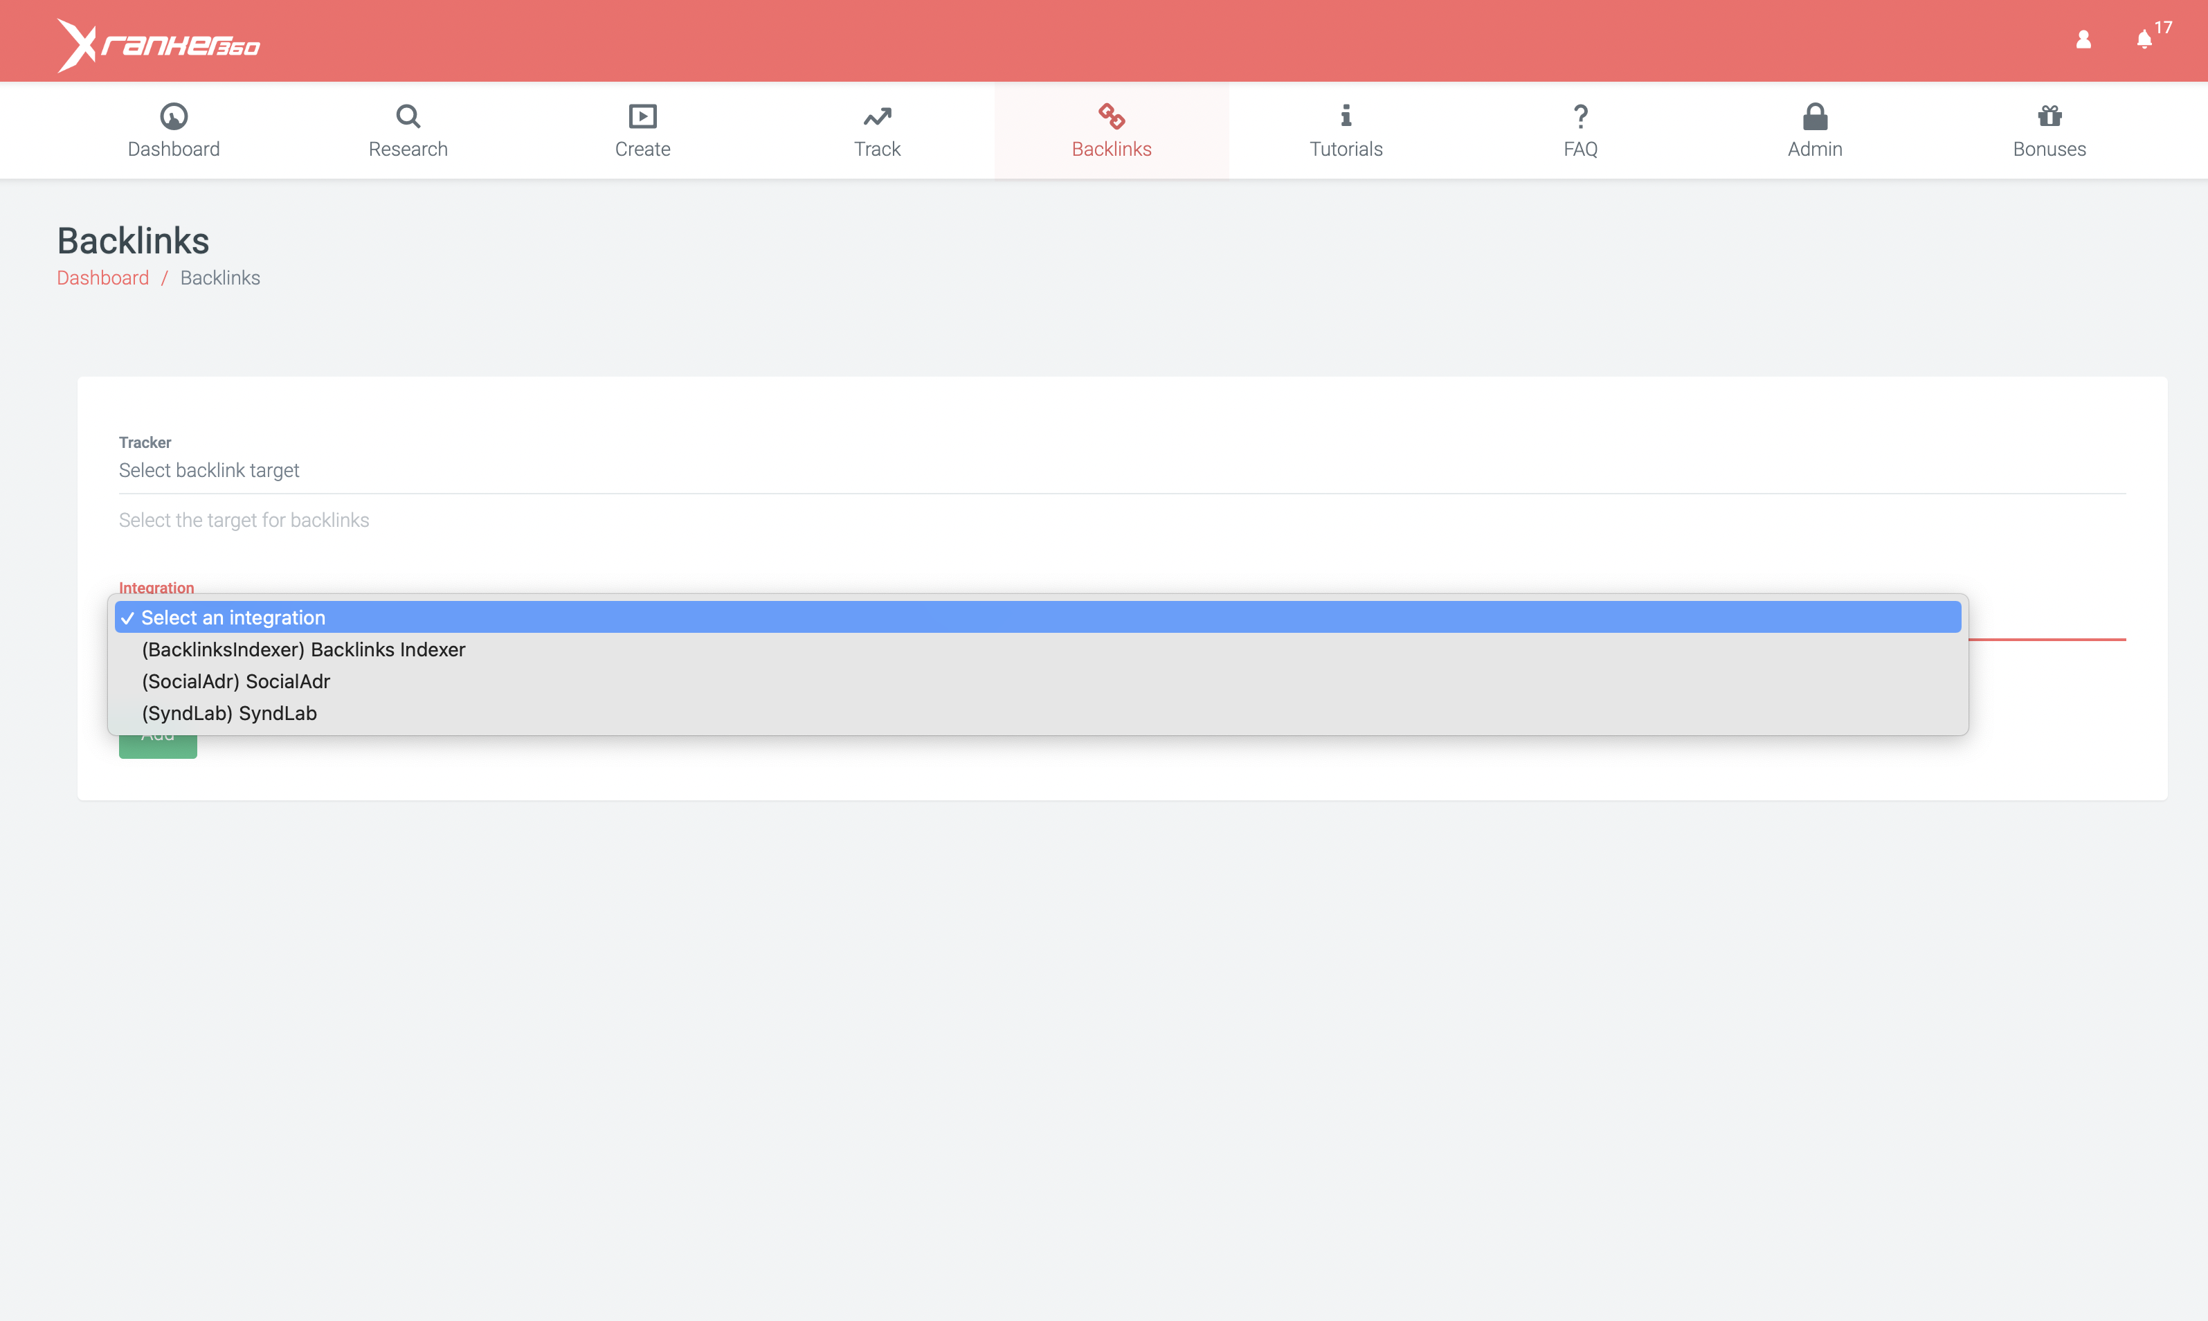
Task: Click the FAQ question mark icon
Action: pyautogui.click(x=1581, y=116)
